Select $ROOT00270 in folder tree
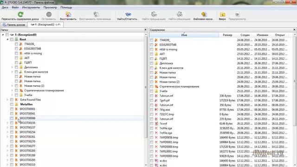The width and height of the screenshot is (297, 167). 27,141
